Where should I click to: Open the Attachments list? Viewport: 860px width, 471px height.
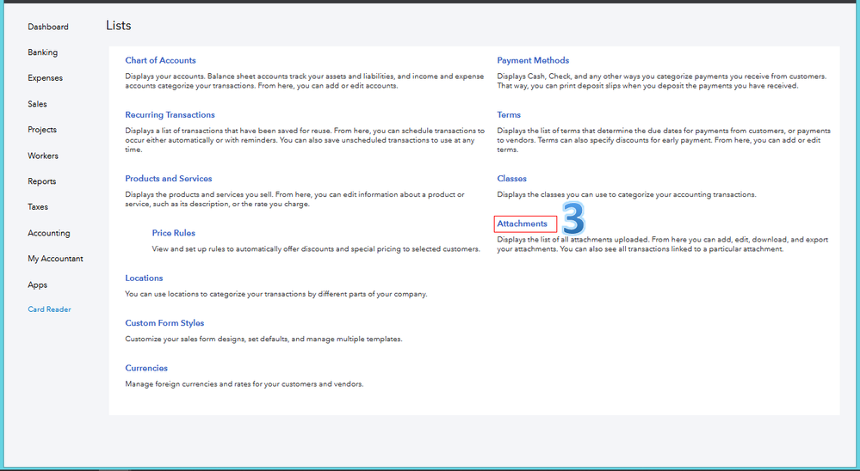[x=523, y=223]
